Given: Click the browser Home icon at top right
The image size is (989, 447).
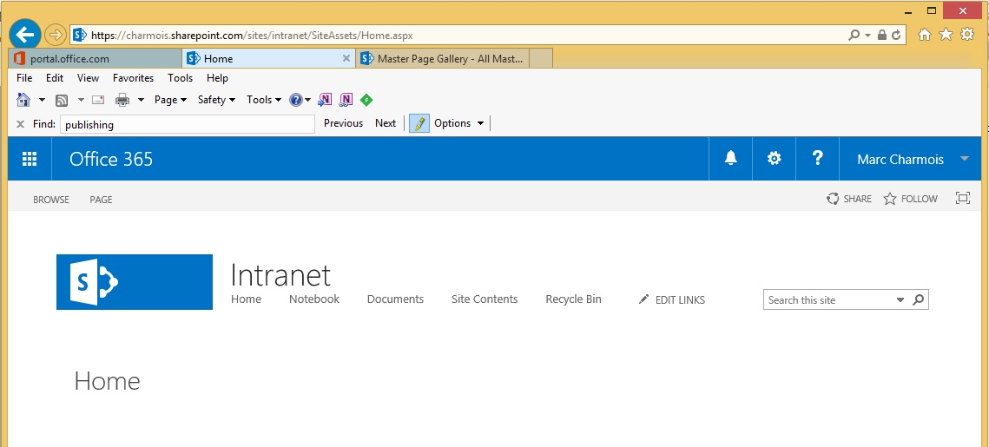Looking at the screenshot, I should coord(925,35).
